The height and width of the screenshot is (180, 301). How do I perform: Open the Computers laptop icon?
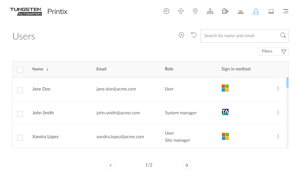coord(271,11)
